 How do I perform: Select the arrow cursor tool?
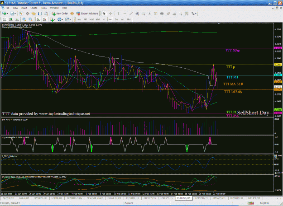click(104, 14)
